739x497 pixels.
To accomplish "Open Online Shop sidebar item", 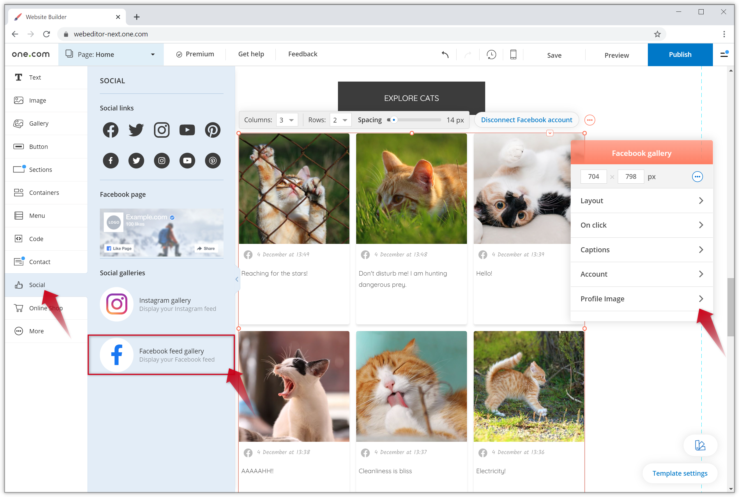I will click(x=46, y=308).
